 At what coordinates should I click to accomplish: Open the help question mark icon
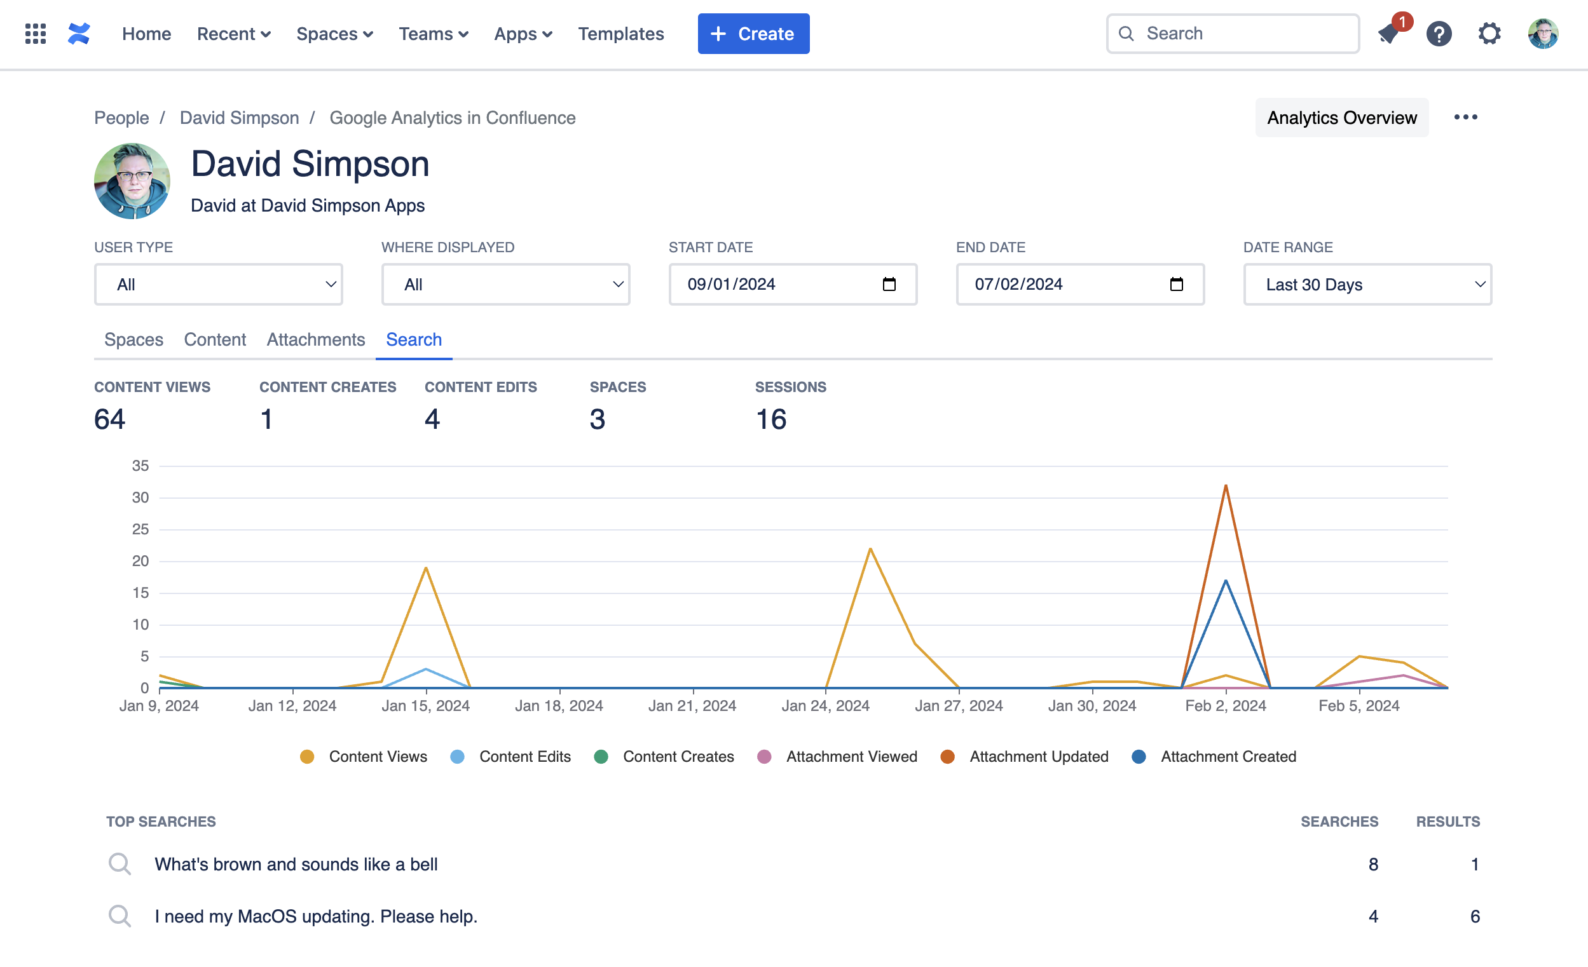(1439, 34)
